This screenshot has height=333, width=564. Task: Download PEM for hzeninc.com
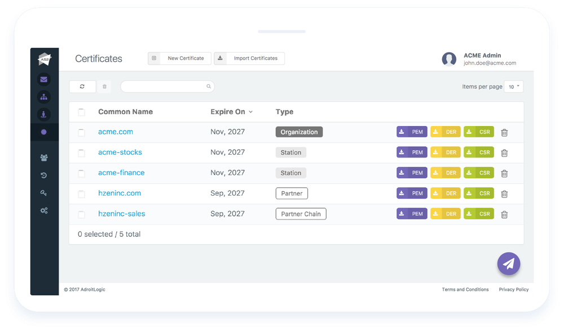point(412,193)
